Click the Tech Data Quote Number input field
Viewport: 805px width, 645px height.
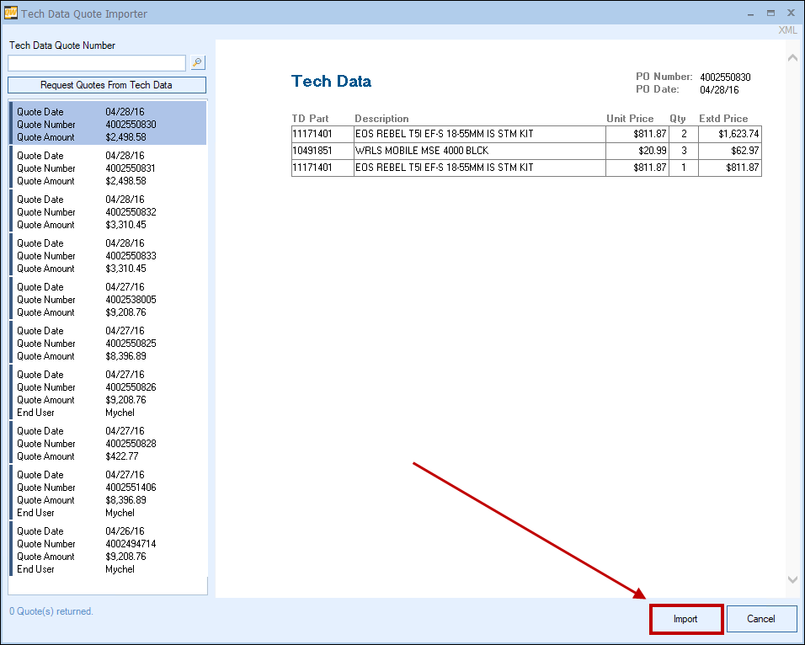[x=97, y=63]
